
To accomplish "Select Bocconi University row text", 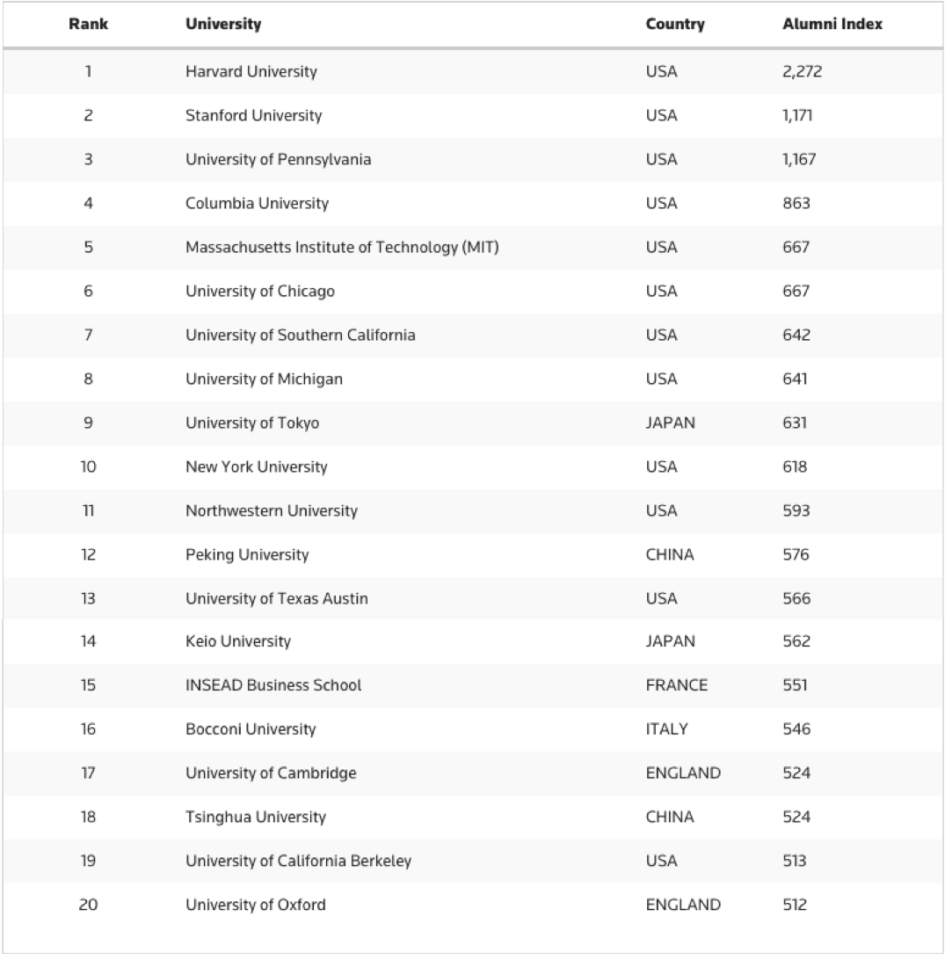I will click(x=251, y=729).
